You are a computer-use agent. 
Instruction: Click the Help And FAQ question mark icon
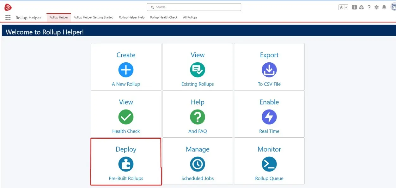[x=198, y=117]
